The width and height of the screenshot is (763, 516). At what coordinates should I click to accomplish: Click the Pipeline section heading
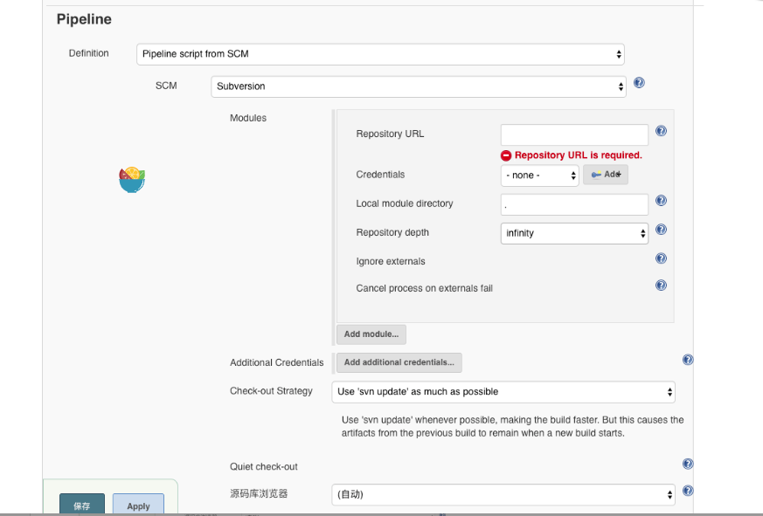(x=84, y=19)
